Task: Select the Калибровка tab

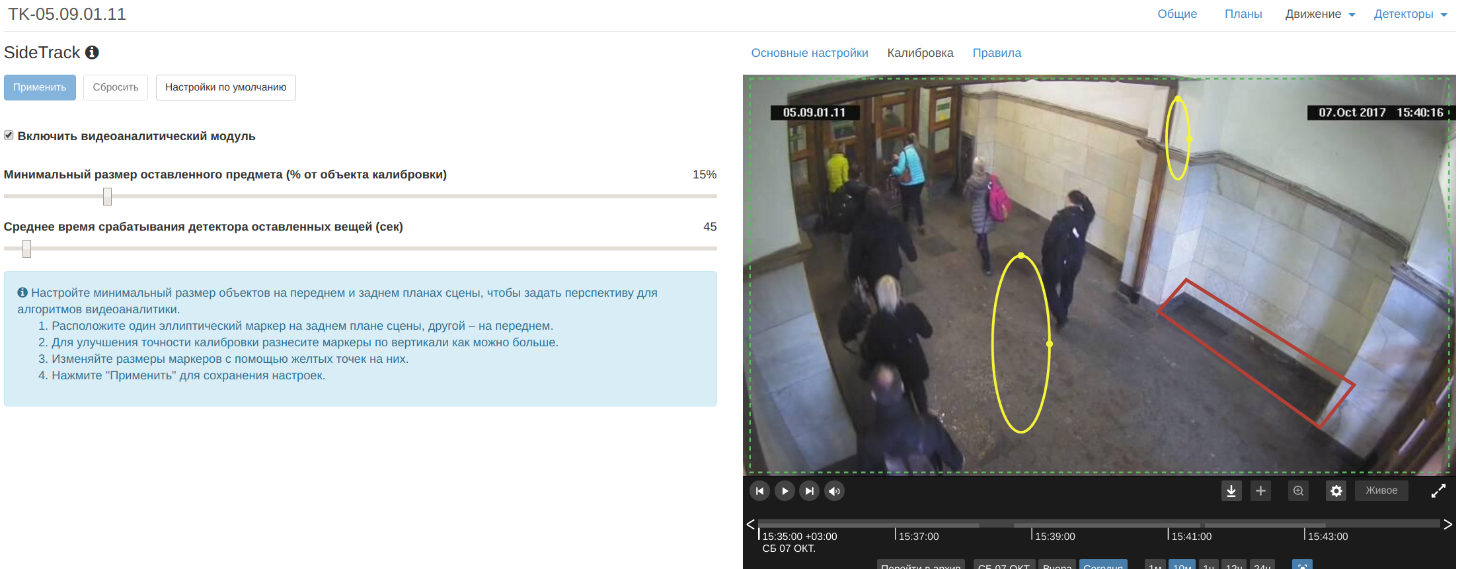Action: click(x=920, y=53)
